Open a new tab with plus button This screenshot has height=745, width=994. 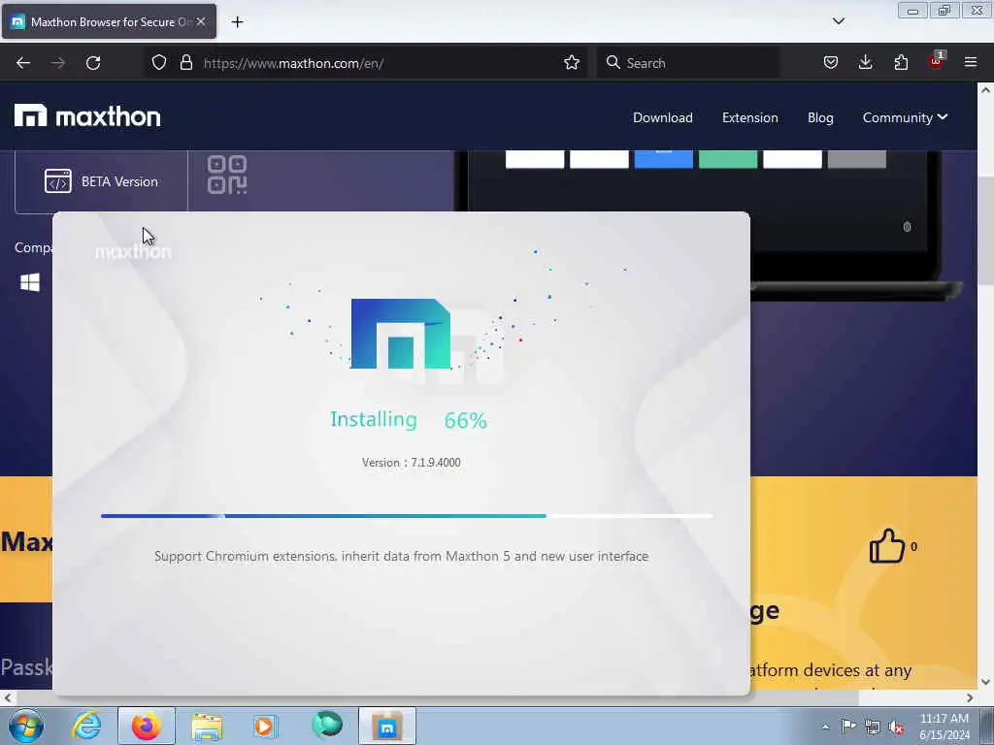(x=237, y=22)
